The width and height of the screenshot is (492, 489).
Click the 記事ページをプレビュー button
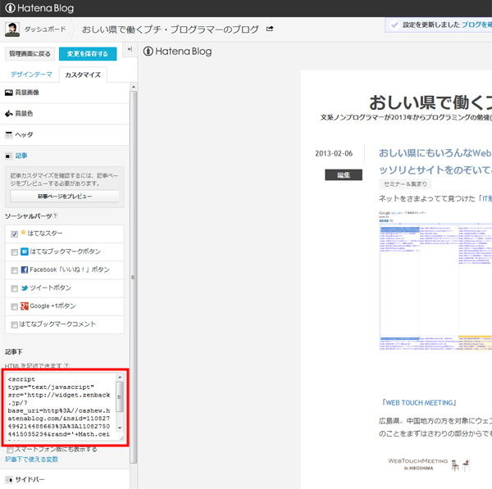[x=65, y=197]
